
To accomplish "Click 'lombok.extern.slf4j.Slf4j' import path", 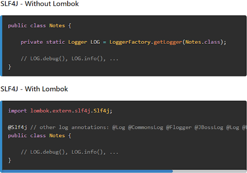I will pyautogui.click(x=70, y=111).
